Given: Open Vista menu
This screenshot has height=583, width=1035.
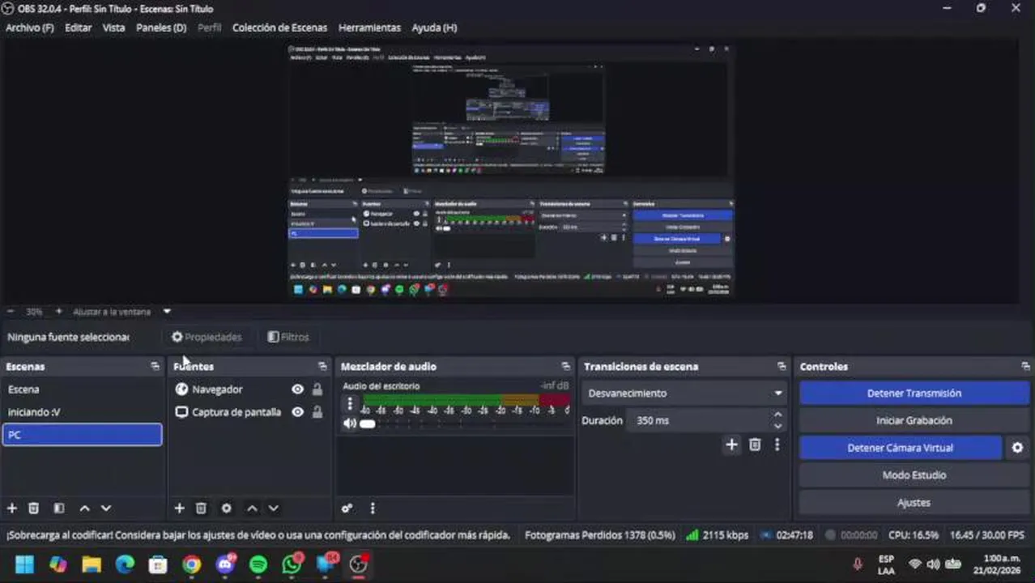Looking at the screenshot, I should tap(114, 28).
